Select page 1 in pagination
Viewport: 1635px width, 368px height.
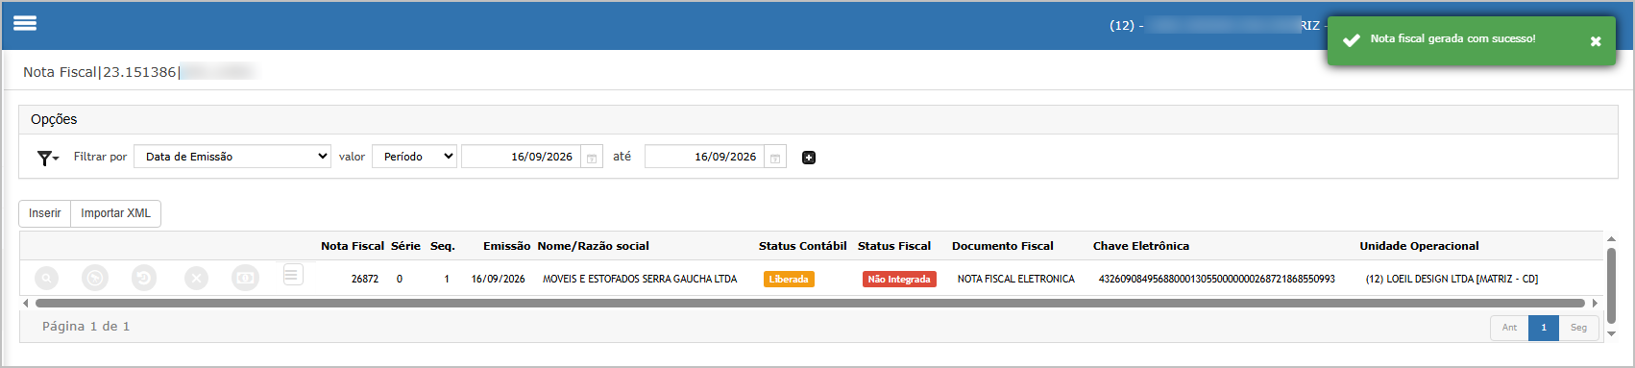pos(1544,328)
